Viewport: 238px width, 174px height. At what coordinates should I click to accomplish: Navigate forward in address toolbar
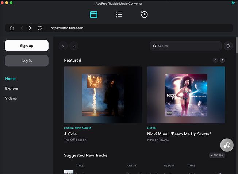click(x=30, y=28)
